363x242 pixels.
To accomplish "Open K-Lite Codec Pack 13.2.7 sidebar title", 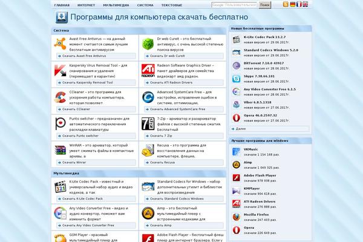I will [x=264, y=37].
